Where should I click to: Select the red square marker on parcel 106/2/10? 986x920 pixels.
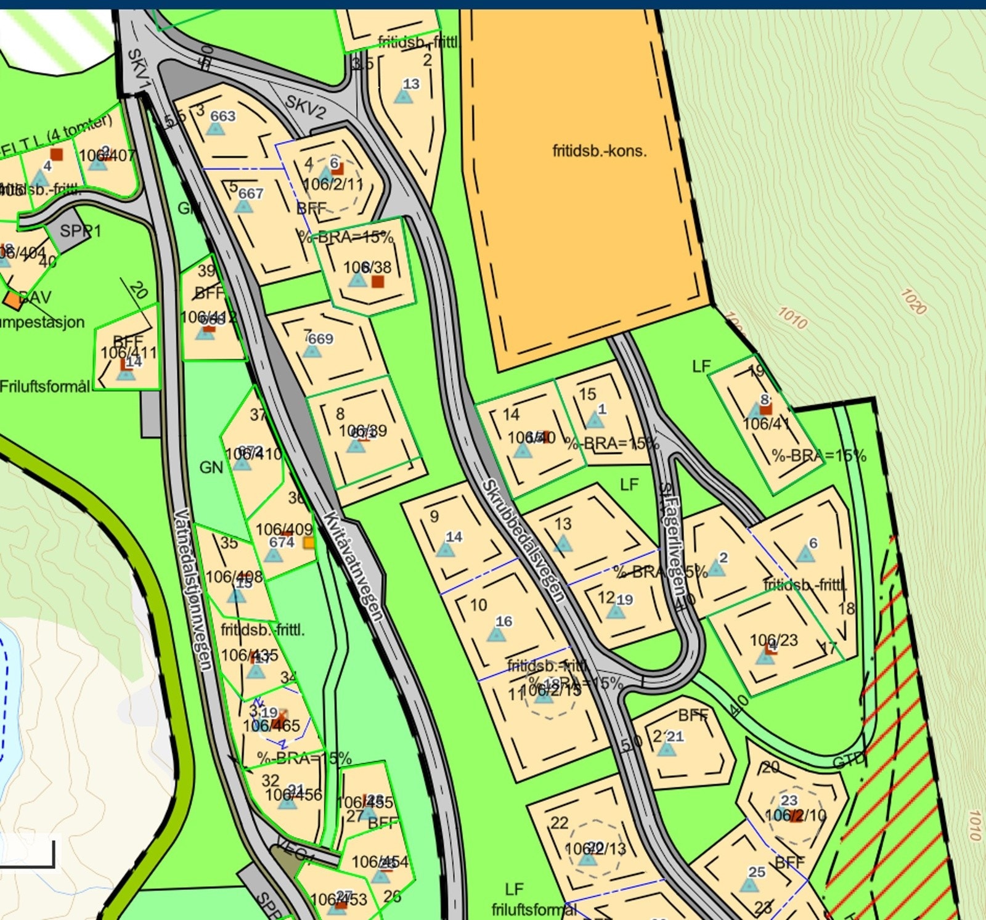click(x=796, y=816)
